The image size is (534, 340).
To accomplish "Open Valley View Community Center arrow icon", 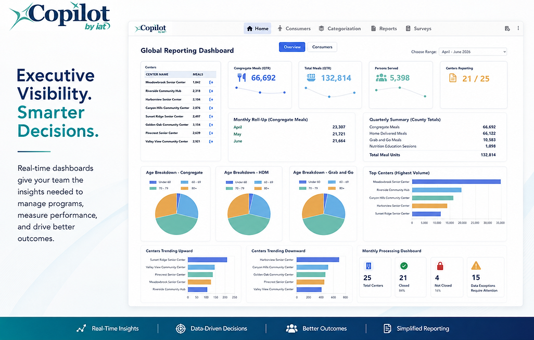I will pos(211,141).
